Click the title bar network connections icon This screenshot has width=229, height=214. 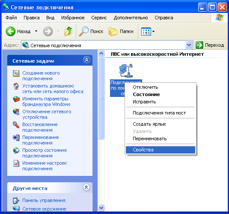coord(6,7)
